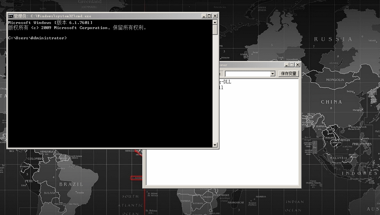Minimize the DLL tool window

click(x=286, y=65)
